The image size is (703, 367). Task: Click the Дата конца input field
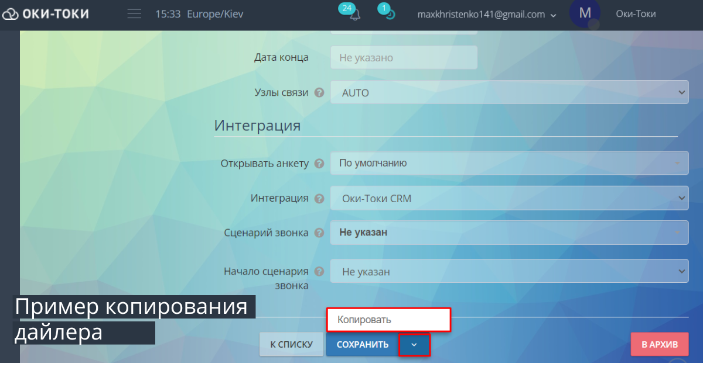click(404, 57)
